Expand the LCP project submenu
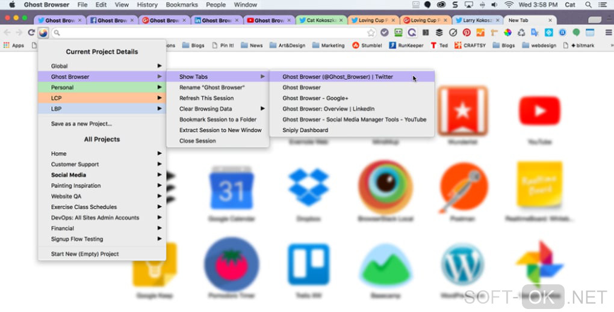The width and height of the screenshot is (614, 312). 102,98
